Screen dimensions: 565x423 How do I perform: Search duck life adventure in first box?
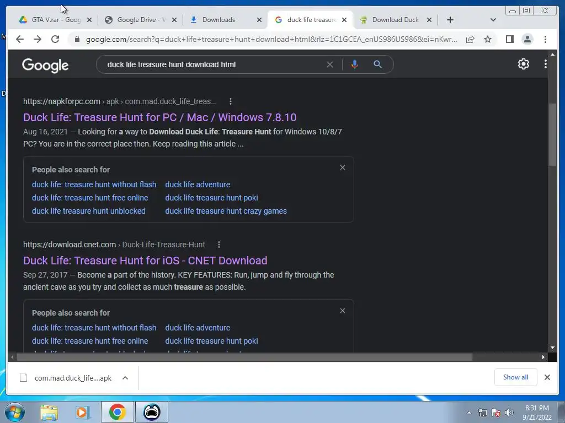(x=198, y=185)
